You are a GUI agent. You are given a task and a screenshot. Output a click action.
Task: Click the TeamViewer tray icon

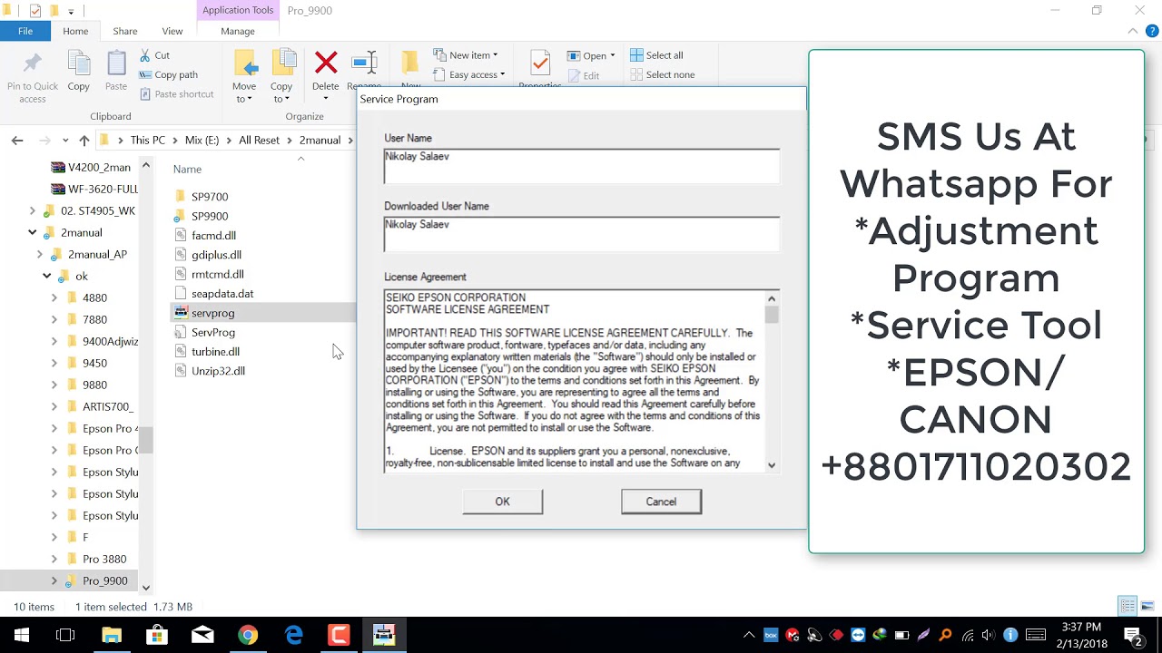point(858,635)
